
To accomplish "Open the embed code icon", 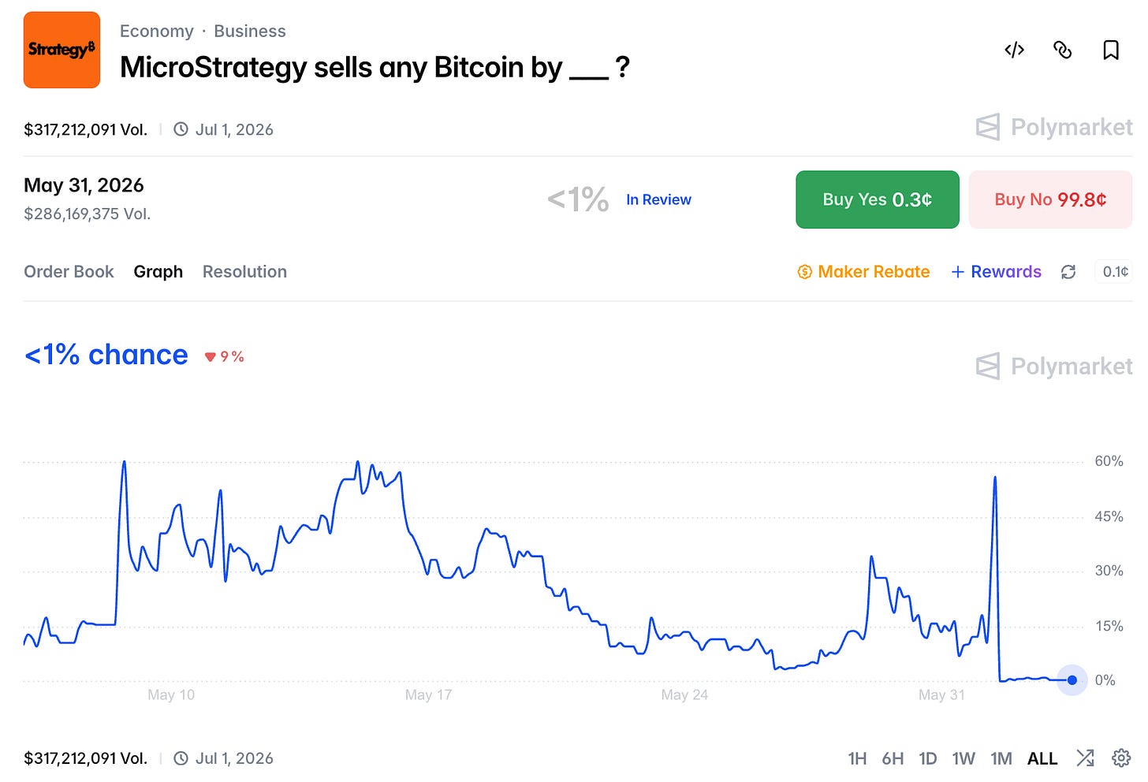I will (x=1014, y=50).
